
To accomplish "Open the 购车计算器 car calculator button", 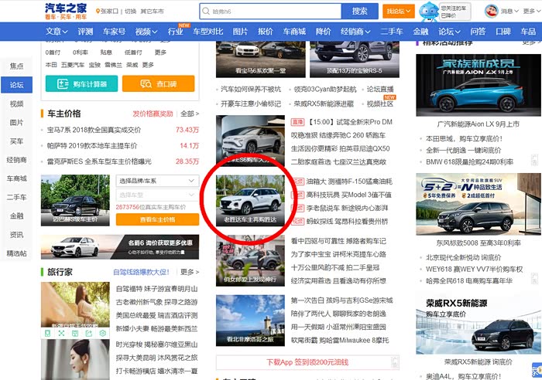I will [x=81, y=83].
